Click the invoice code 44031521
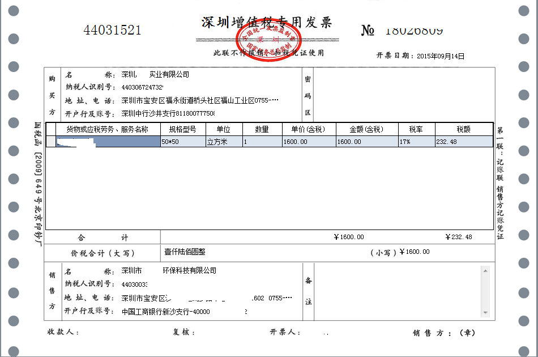This screenshot has width=538, height=357. pyautogui.click(x=113, y=30)
